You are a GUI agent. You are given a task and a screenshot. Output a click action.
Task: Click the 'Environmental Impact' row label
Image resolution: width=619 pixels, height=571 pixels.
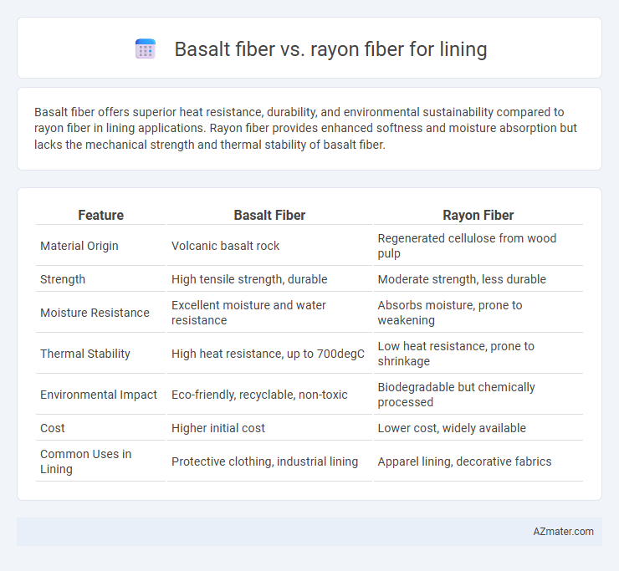100,395
